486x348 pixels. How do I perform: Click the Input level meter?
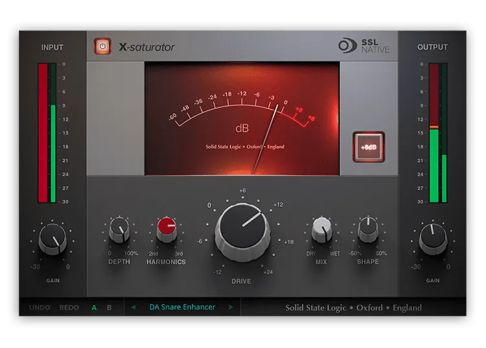pyautogui.click(x=47, y=133)
